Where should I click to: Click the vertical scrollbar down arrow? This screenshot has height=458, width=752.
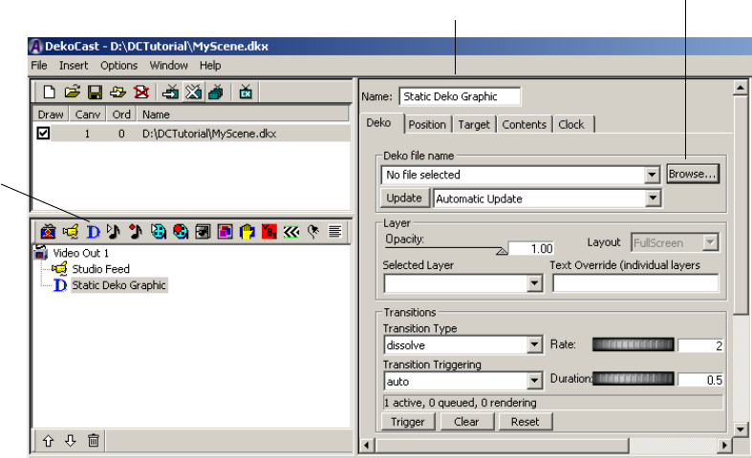click(741, 429)
